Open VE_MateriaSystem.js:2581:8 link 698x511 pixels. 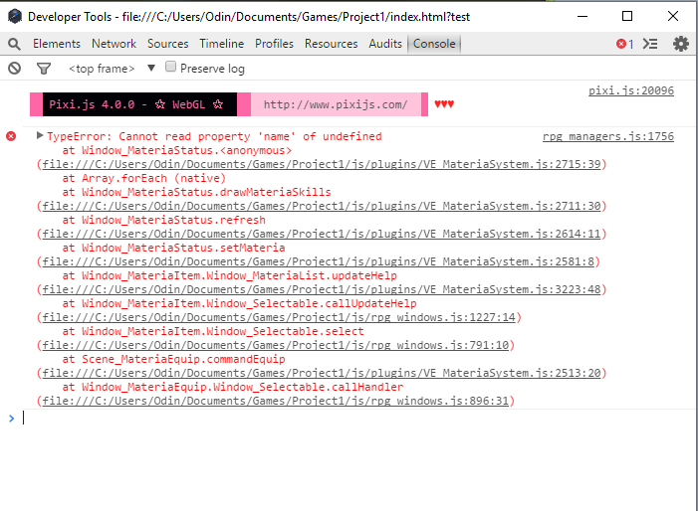pyautogui.click(x=319, y=261)
